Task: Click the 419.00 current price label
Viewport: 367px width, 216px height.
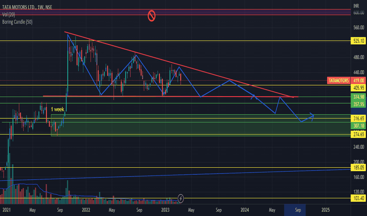Action: pos(359,81)
